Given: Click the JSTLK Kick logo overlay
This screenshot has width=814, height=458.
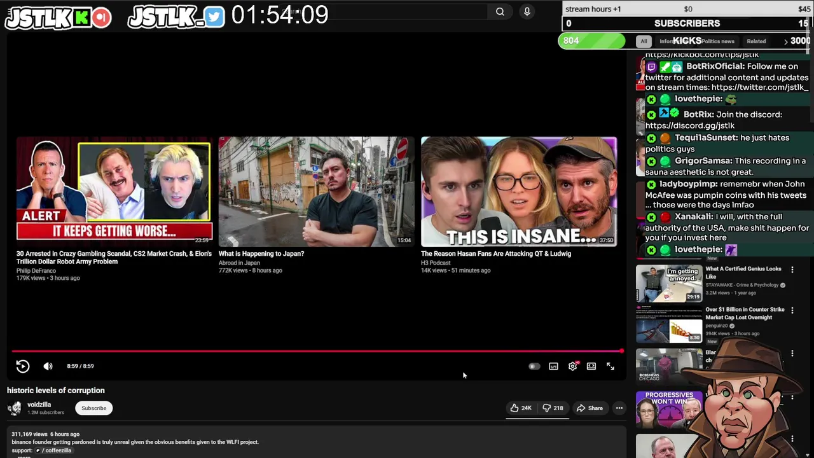Looking at the screenshot, I should click(58, 17).
